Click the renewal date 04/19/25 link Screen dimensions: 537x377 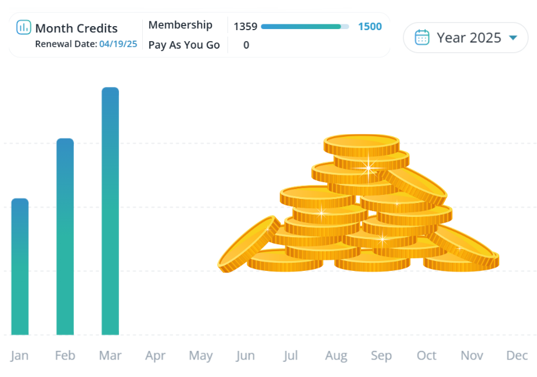pyautogui.click(x=118, y=44)
